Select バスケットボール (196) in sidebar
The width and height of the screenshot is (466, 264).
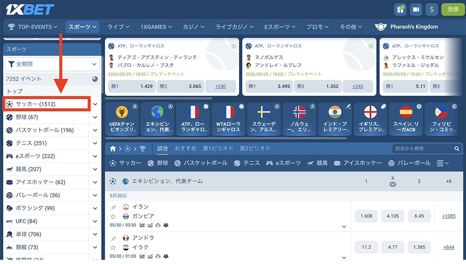[x=46, y=130]
